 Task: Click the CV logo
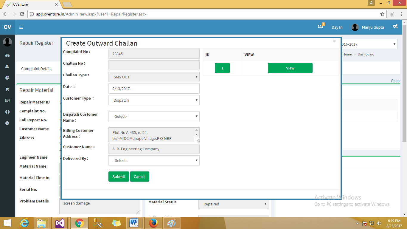pyautogui.click(x=7, y=27)
